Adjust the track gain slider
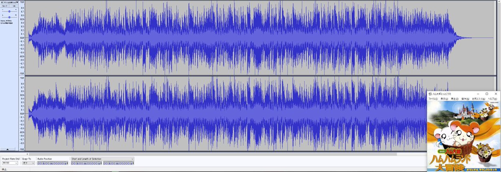501x172 pixels. coord(9,11)
